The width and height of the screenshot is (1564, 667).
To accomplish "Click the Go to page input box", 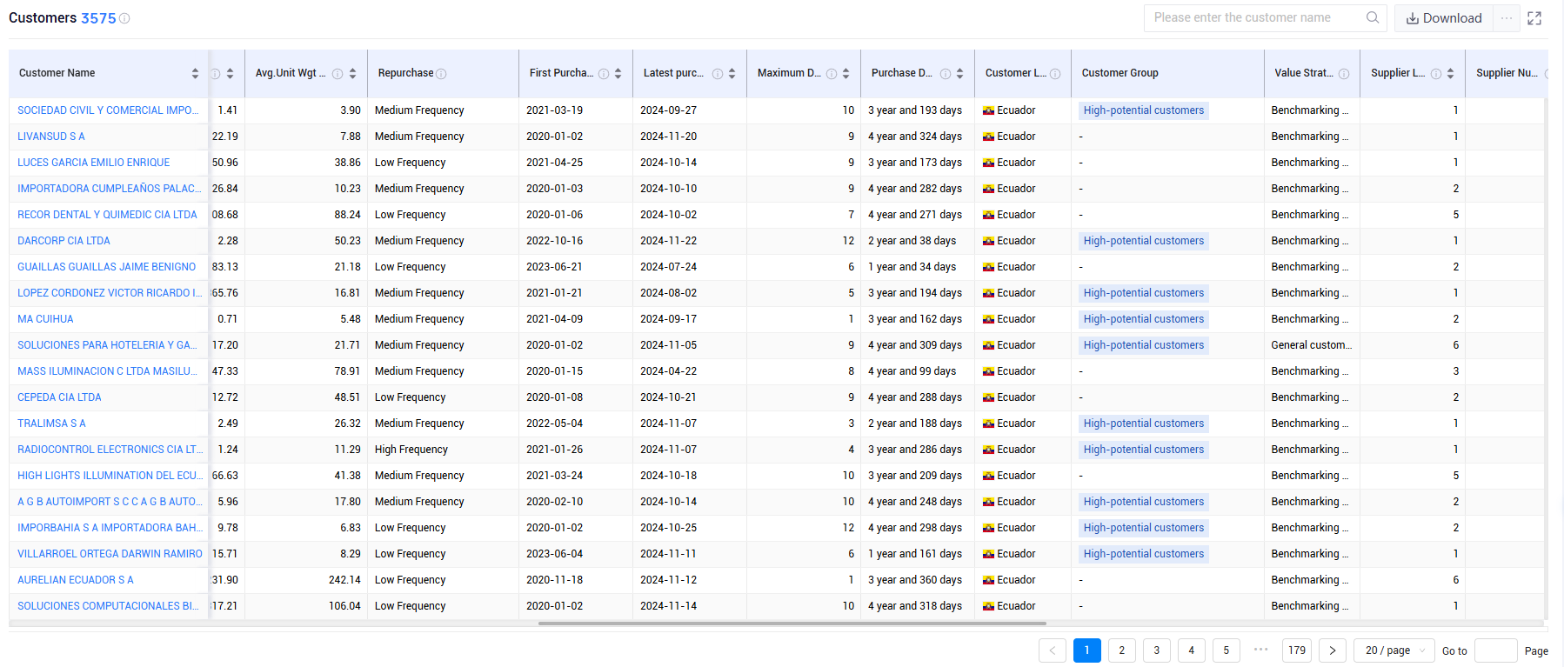I will click(1496, 650).
